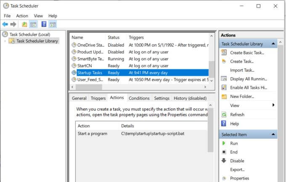Open the File menu

(7, 16)
